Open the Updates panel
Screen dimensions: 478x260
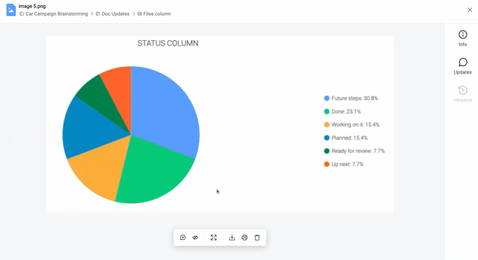point(463,66)
